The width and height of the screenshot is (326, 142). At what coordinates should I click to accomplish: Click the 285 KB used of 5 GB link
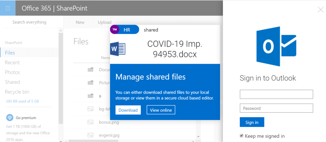tap(23, 101)
